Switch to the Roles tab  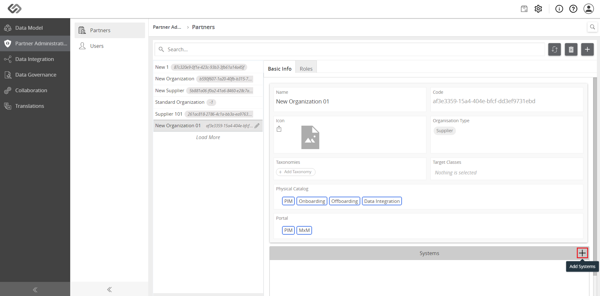306,69
